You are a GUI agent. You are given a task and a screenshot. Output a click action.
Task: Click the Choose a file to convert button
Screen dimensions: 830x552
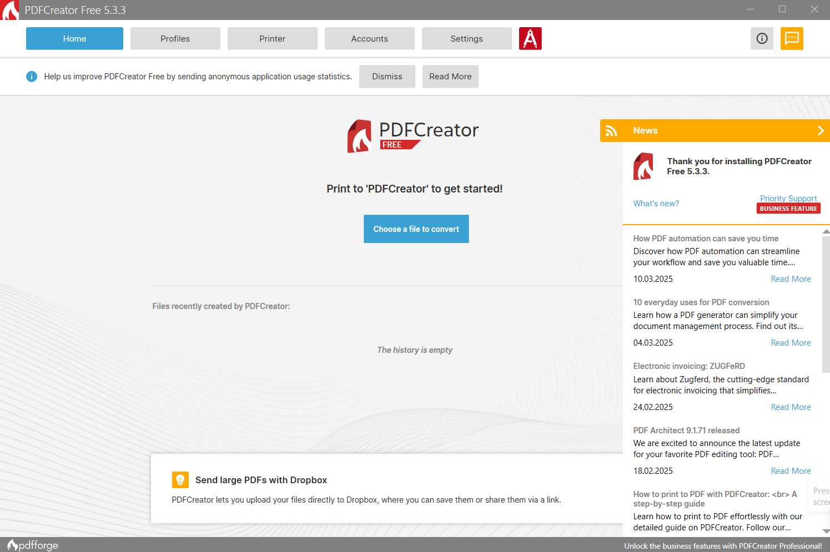tap(416, 229)
